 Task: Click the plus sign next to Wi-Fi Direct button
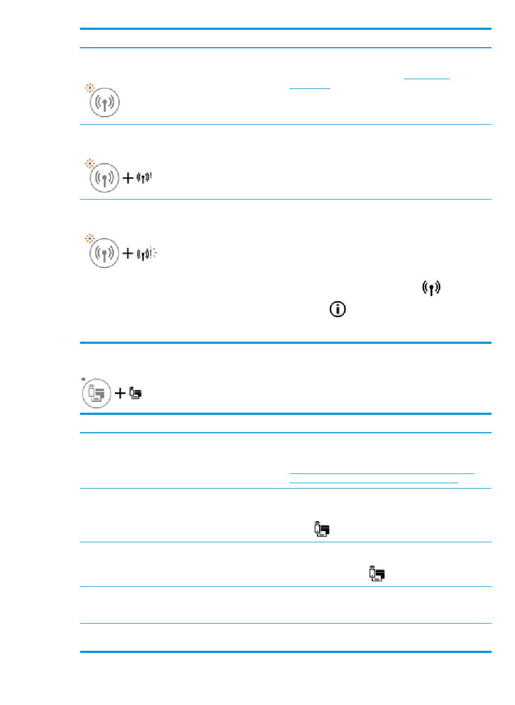point(120,394)
